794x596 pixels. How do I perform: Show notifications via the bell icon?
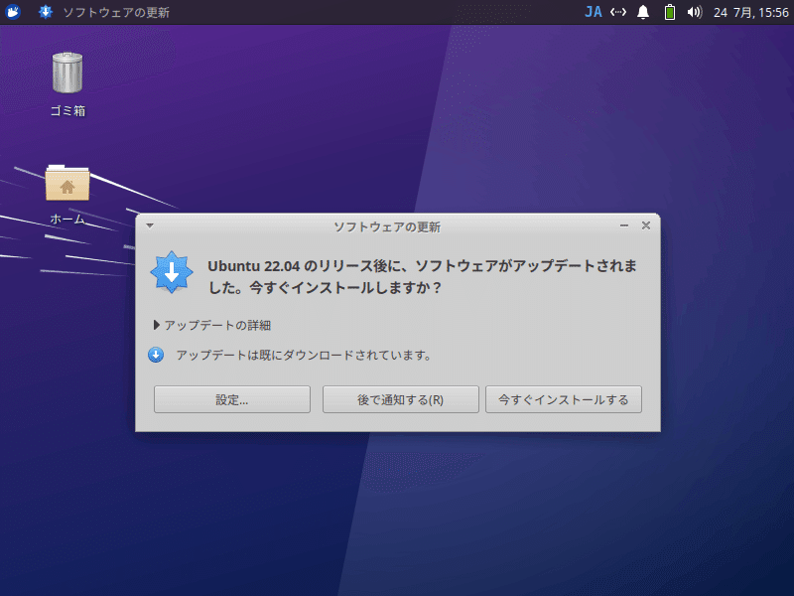[x=643, y=12]
